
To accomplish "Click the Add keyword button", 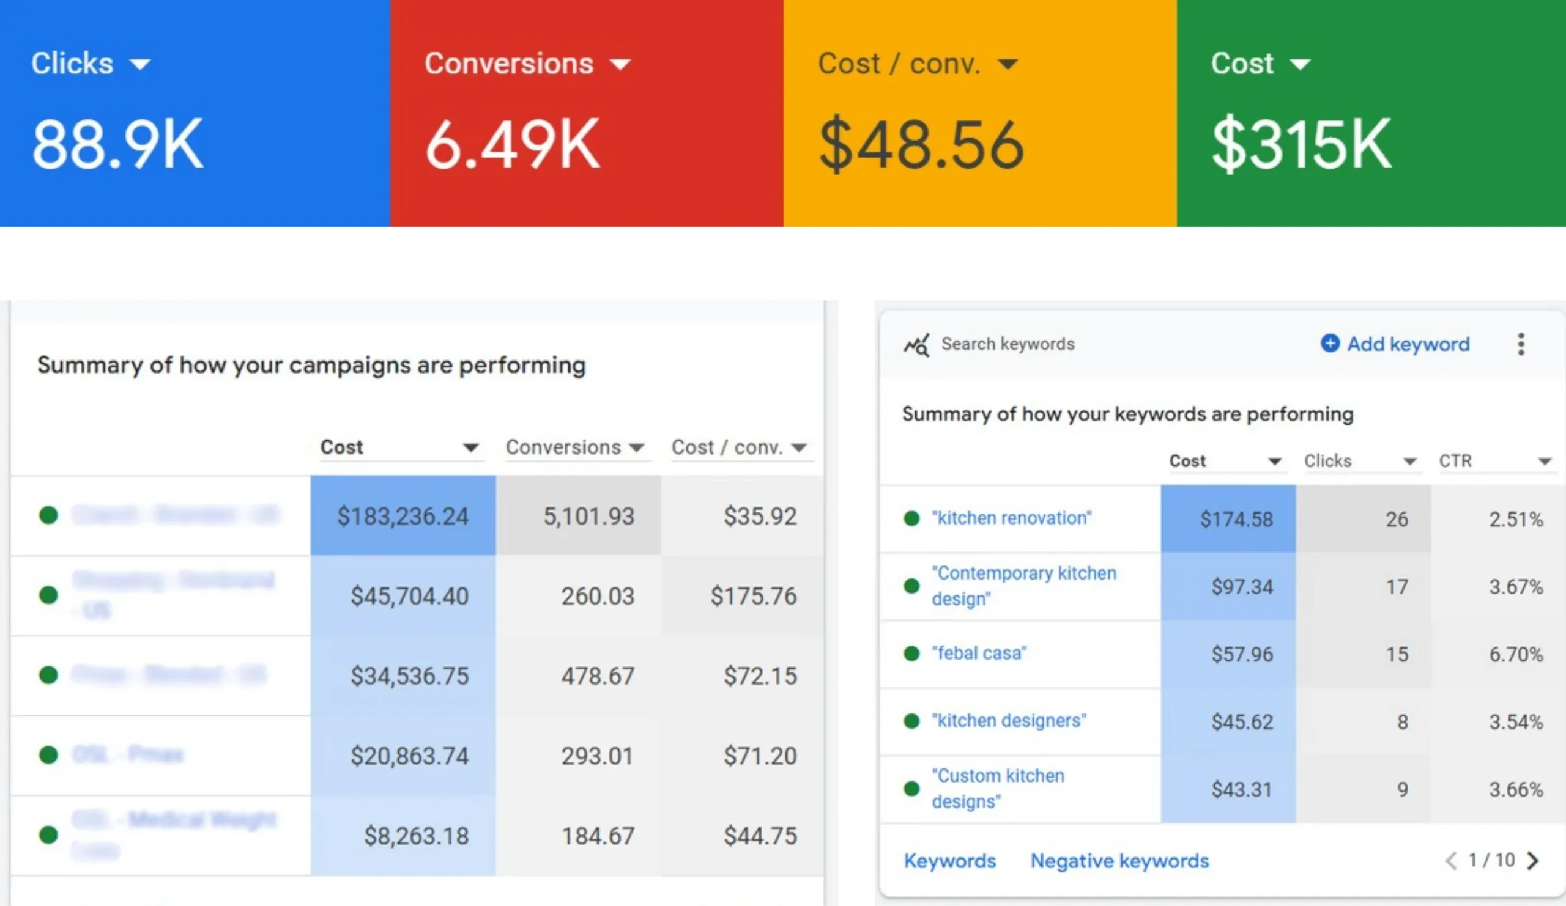I will tap(1408, 344).
